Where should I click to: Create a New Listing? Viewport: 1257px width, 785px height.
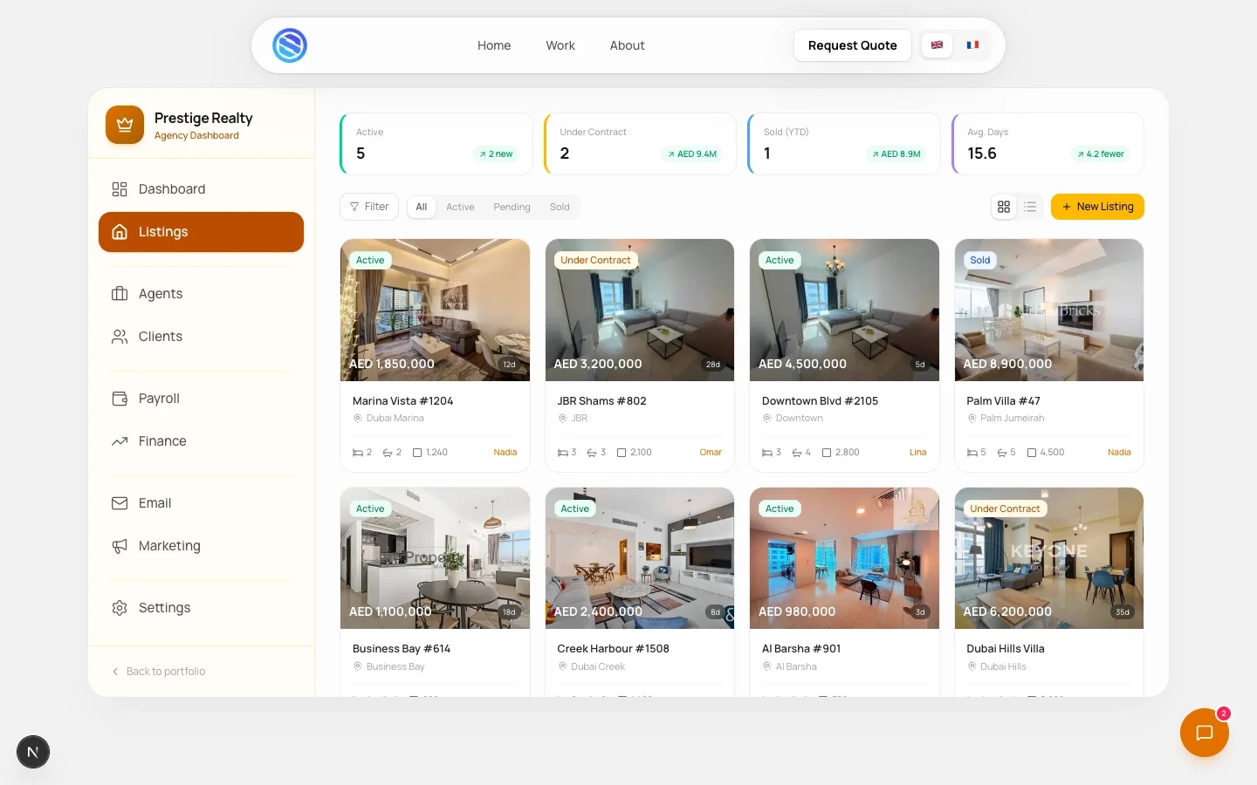click(1097, 207)
